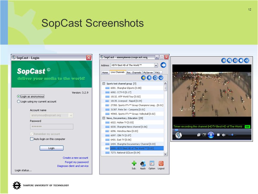Click the magnifier zoom icon in player toolbar
The width and height of the screenshot is (258, 194).
[x=230, y=61]
